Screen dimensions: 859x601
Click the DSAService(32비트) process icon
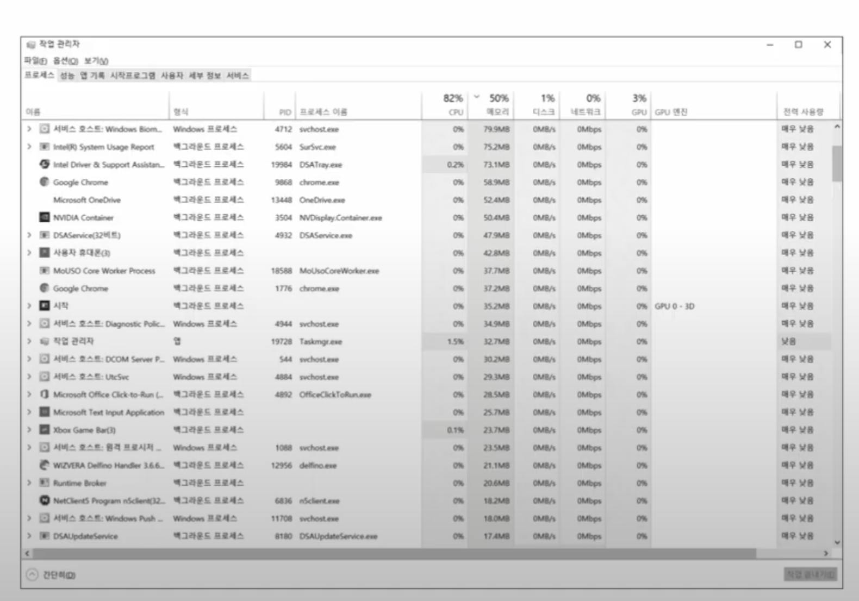pyautogui.click(x=45, y=235)
